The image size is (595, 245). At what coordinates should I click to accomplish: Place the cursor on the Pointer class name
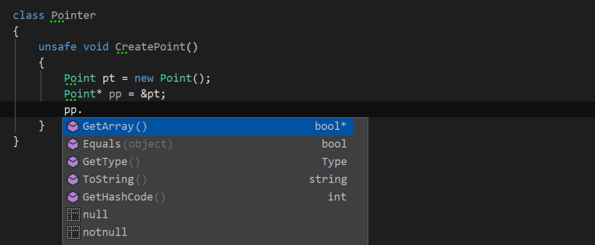click(73, 15)
